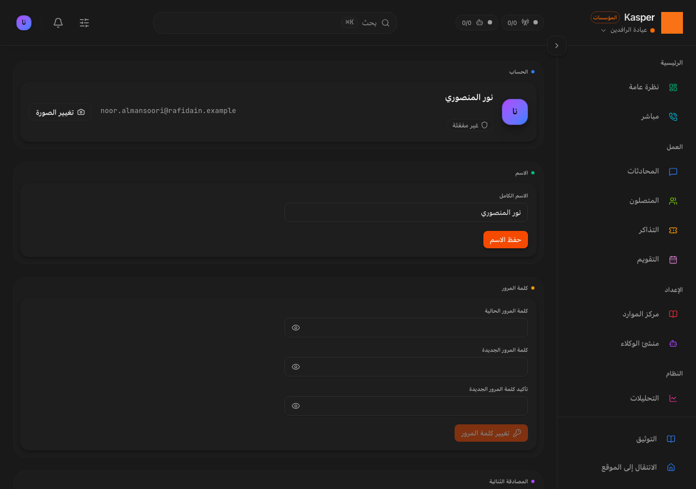
Task: Click the الإعداد sidebar group heading
Action: [674, 290]
